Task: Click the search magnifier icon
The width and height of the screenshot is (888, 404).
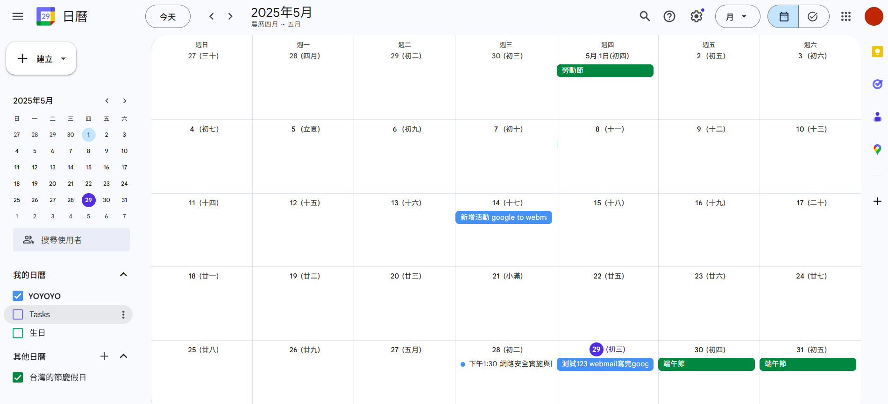Action: [645, 17]
